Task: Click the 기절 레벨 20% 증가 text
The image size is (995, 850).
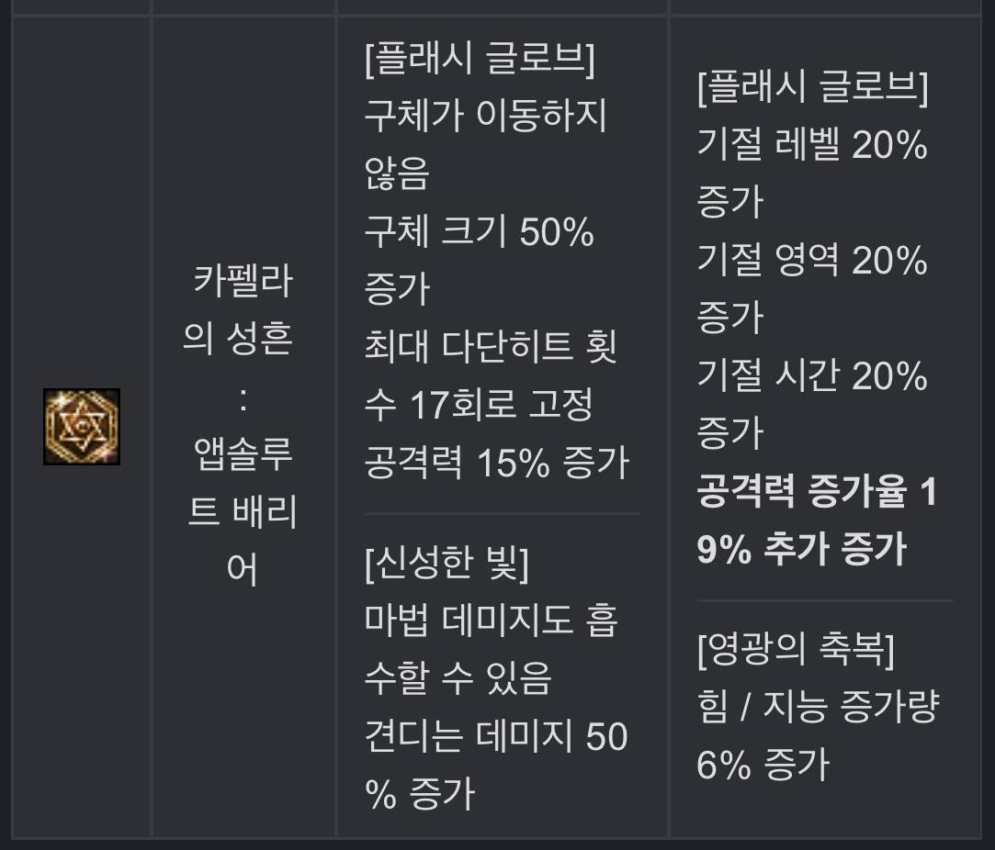Action: (x=812, y=173)
